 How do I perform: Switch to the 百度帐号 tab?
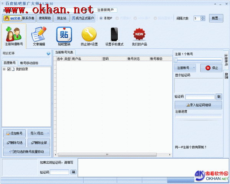(x=10, y=63)
